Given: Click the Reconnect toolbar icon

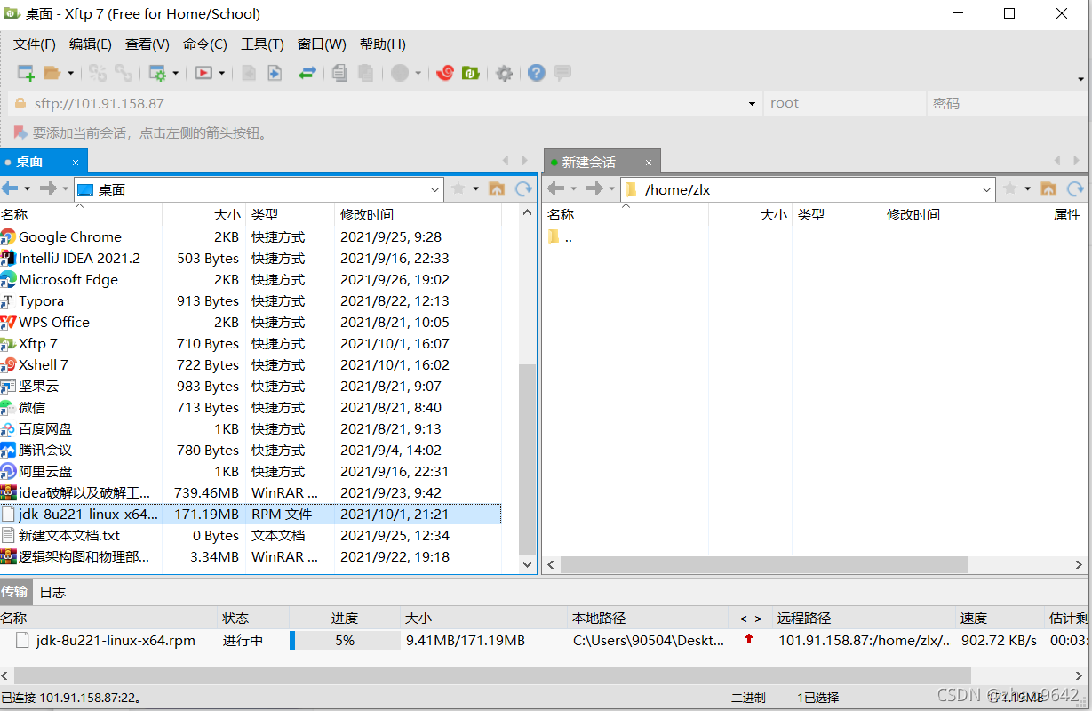Looking at the screenshot, I should coord(98,73).
